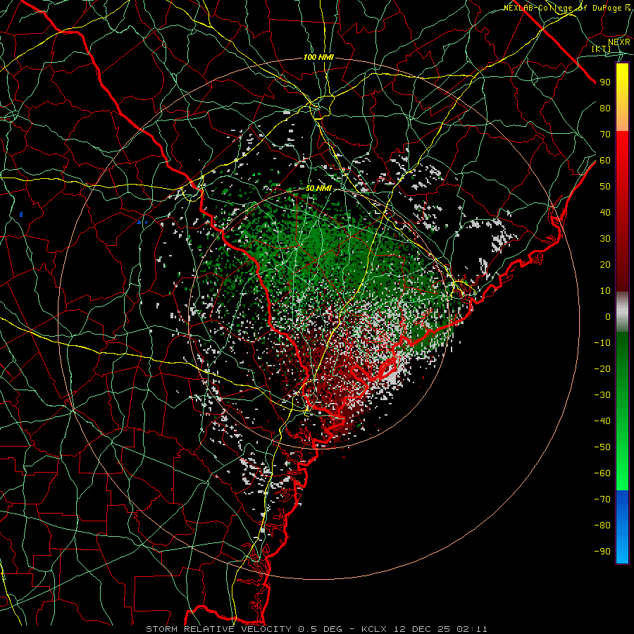
Task: Select the "NEXLAB-College of DuPage" header text
Action: [564, 8]
